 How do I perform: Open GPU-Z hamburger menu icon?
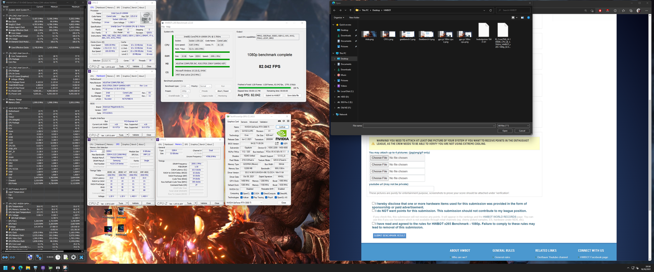point(288,121)
